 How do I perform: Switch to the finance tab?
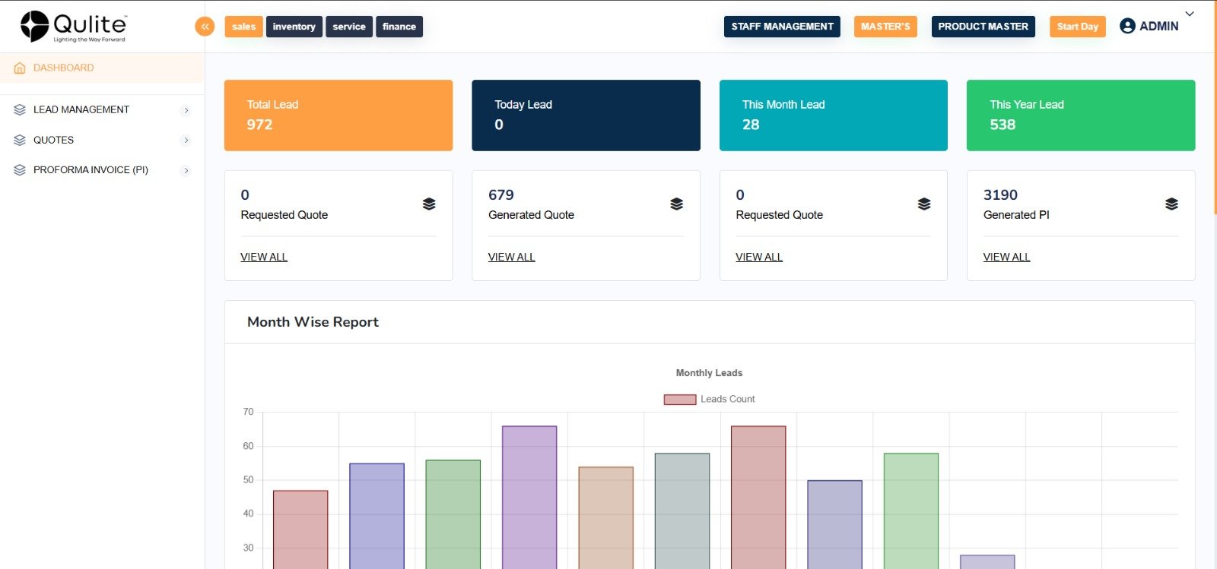click(399, 27)
